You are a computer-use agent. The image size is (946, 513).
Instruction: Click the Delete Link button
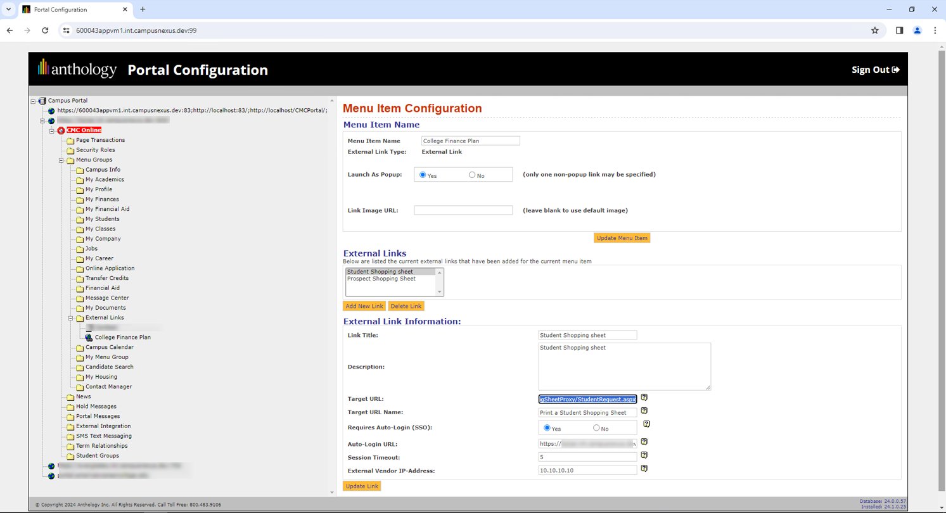406,305
